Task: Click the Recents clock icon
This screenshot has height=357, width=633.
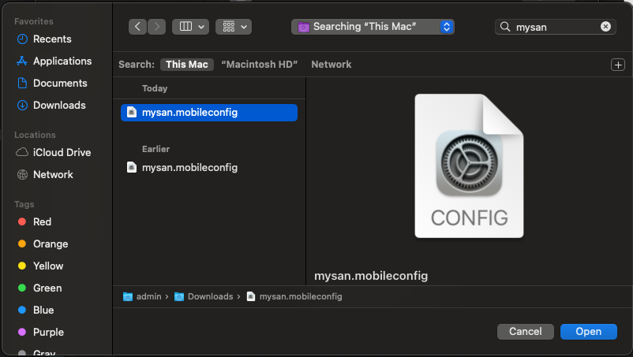Action: point(22,39)
